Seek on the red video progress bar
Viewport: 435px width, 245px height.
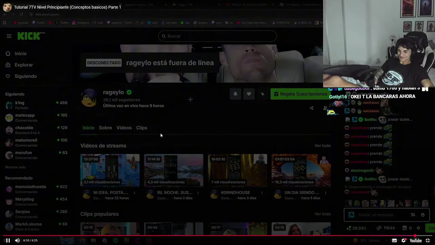point(217,235)
